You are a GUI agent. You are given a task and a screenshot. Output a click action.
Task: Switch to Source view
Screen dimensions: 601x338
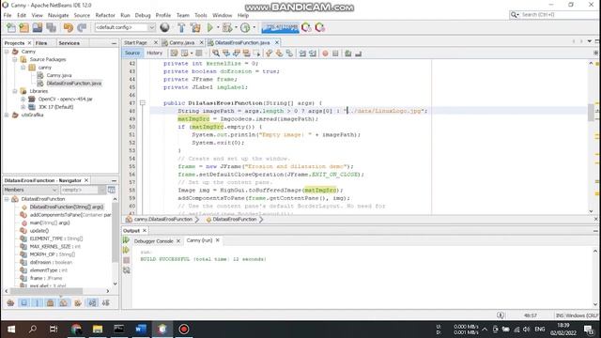(131, 53)
